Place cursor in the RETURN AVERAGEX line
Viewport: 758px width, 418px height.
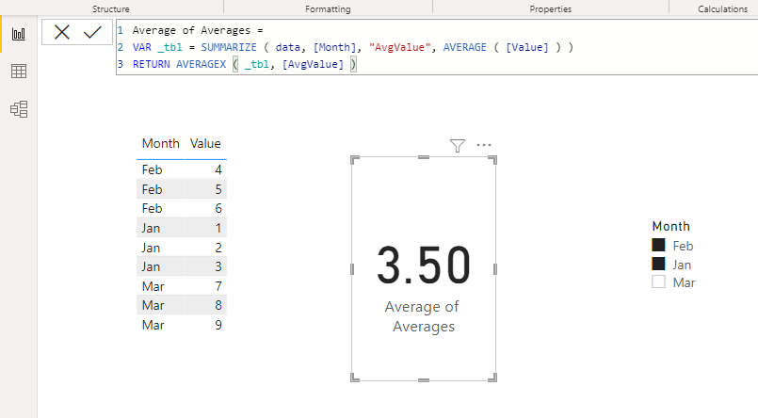[244, 64]
